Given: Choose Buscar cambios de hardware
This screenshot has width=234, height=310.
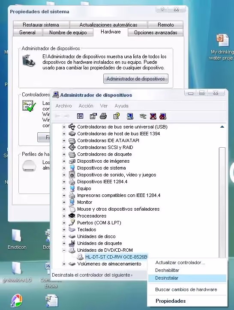Looking at the screenshot, I should 187,289.
